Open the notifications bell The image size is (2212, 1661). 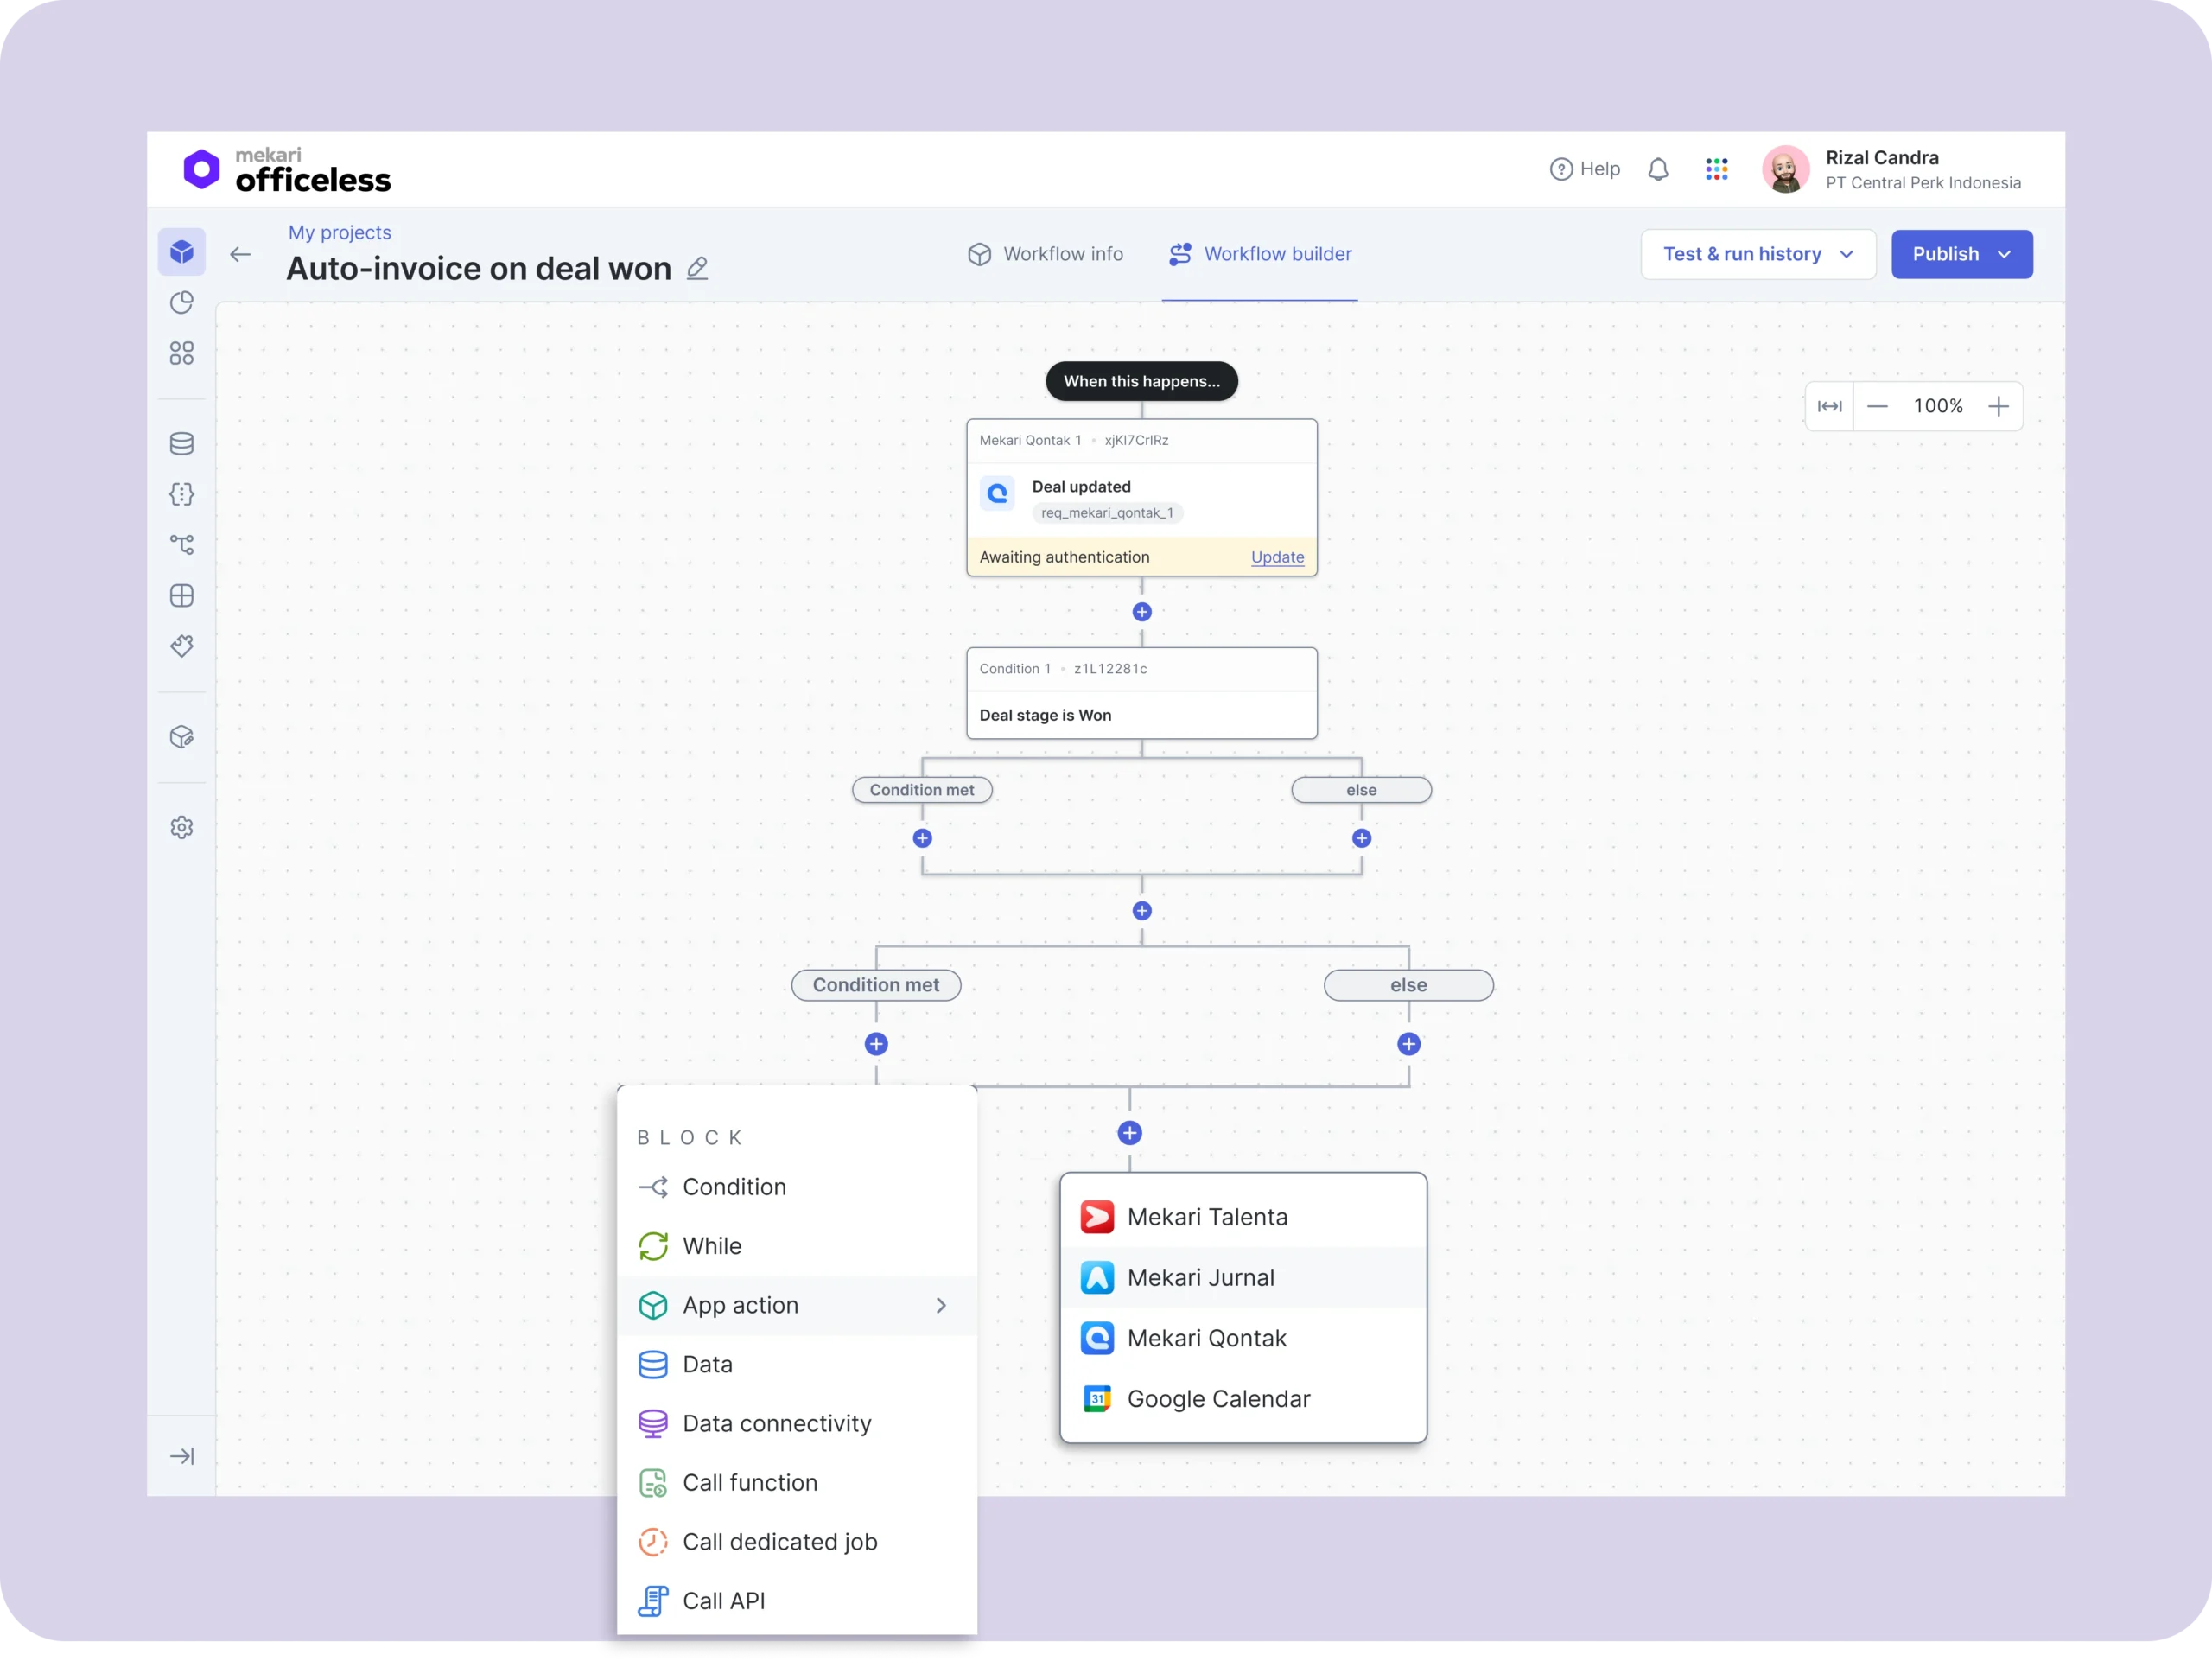tap(1658, 169)
